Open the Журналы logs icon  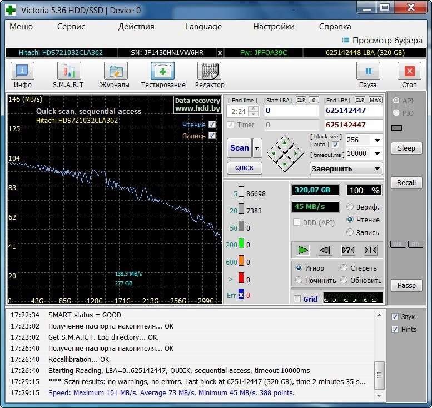tap(115, 71)
